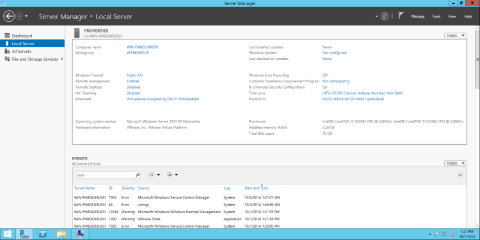Click IE Enhanced Security Configuration On link
Screen dimensions: 480x240
coord(324,87)
